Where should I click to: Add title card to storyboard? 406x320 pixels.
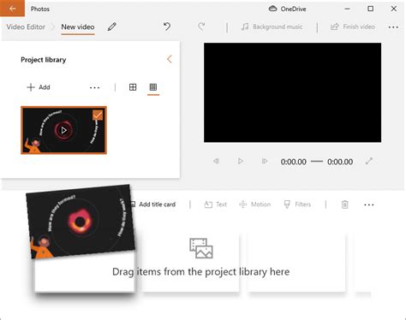[x=153, y=204]
